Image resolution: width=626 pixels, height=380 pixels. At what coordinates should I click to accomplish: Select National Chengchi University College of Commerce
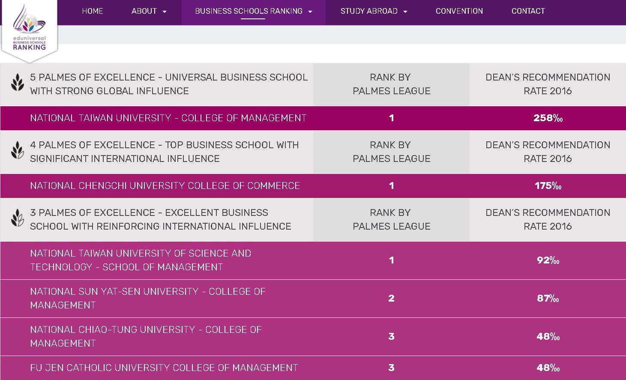(x=165, y=186)
